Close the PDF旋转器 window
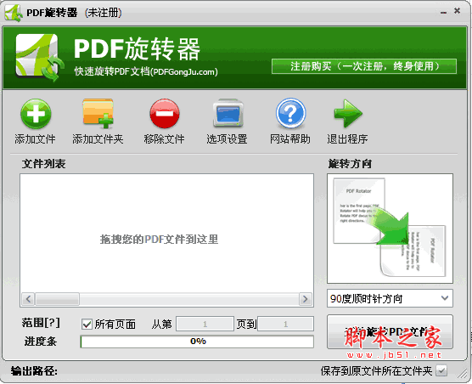 tap(457, 11)
